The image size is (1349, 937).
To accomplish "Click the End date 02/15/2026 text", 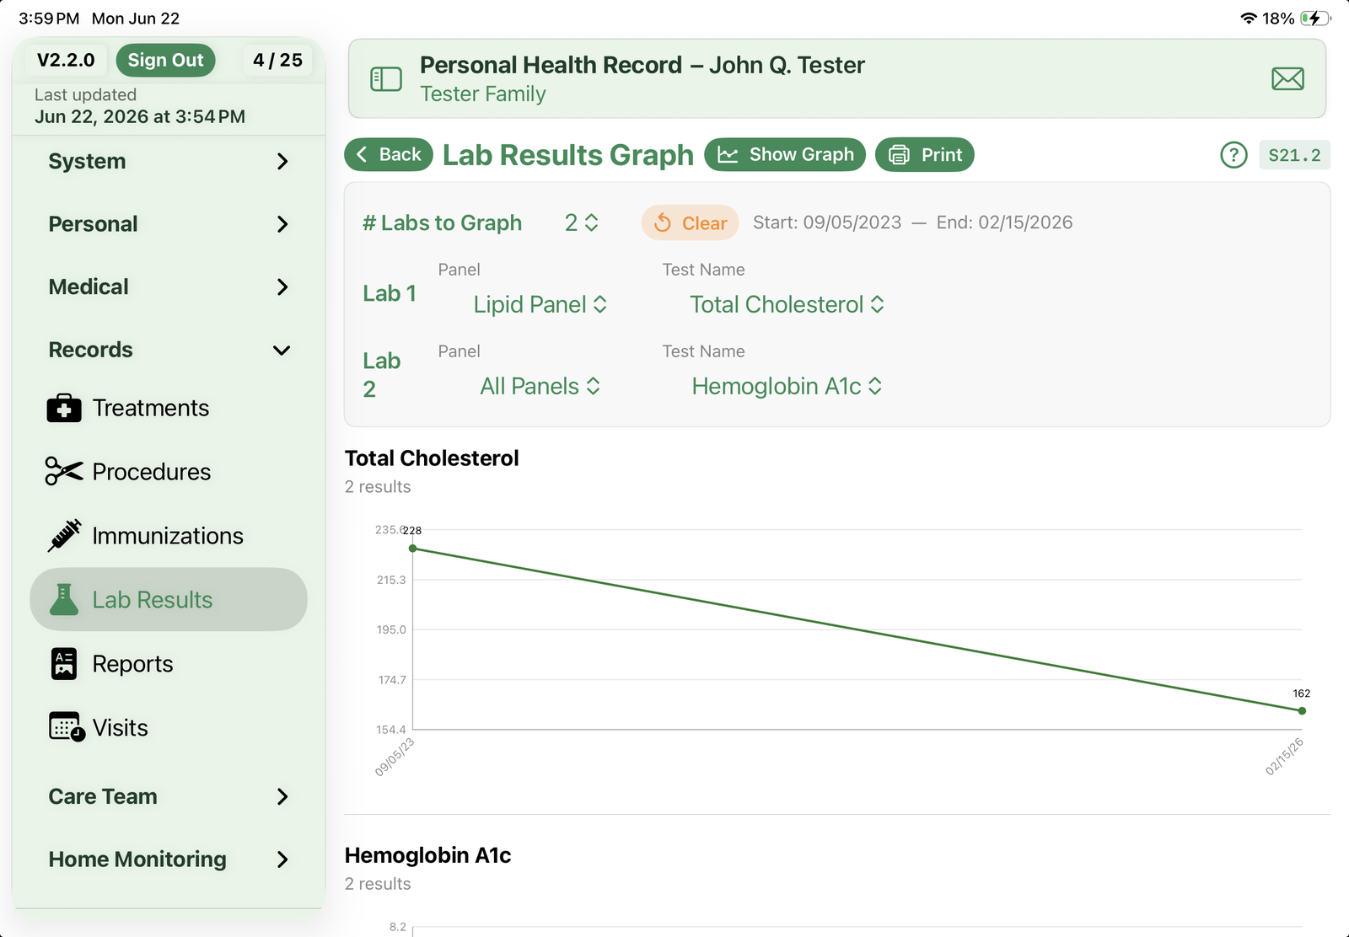I will [1005, 222].
